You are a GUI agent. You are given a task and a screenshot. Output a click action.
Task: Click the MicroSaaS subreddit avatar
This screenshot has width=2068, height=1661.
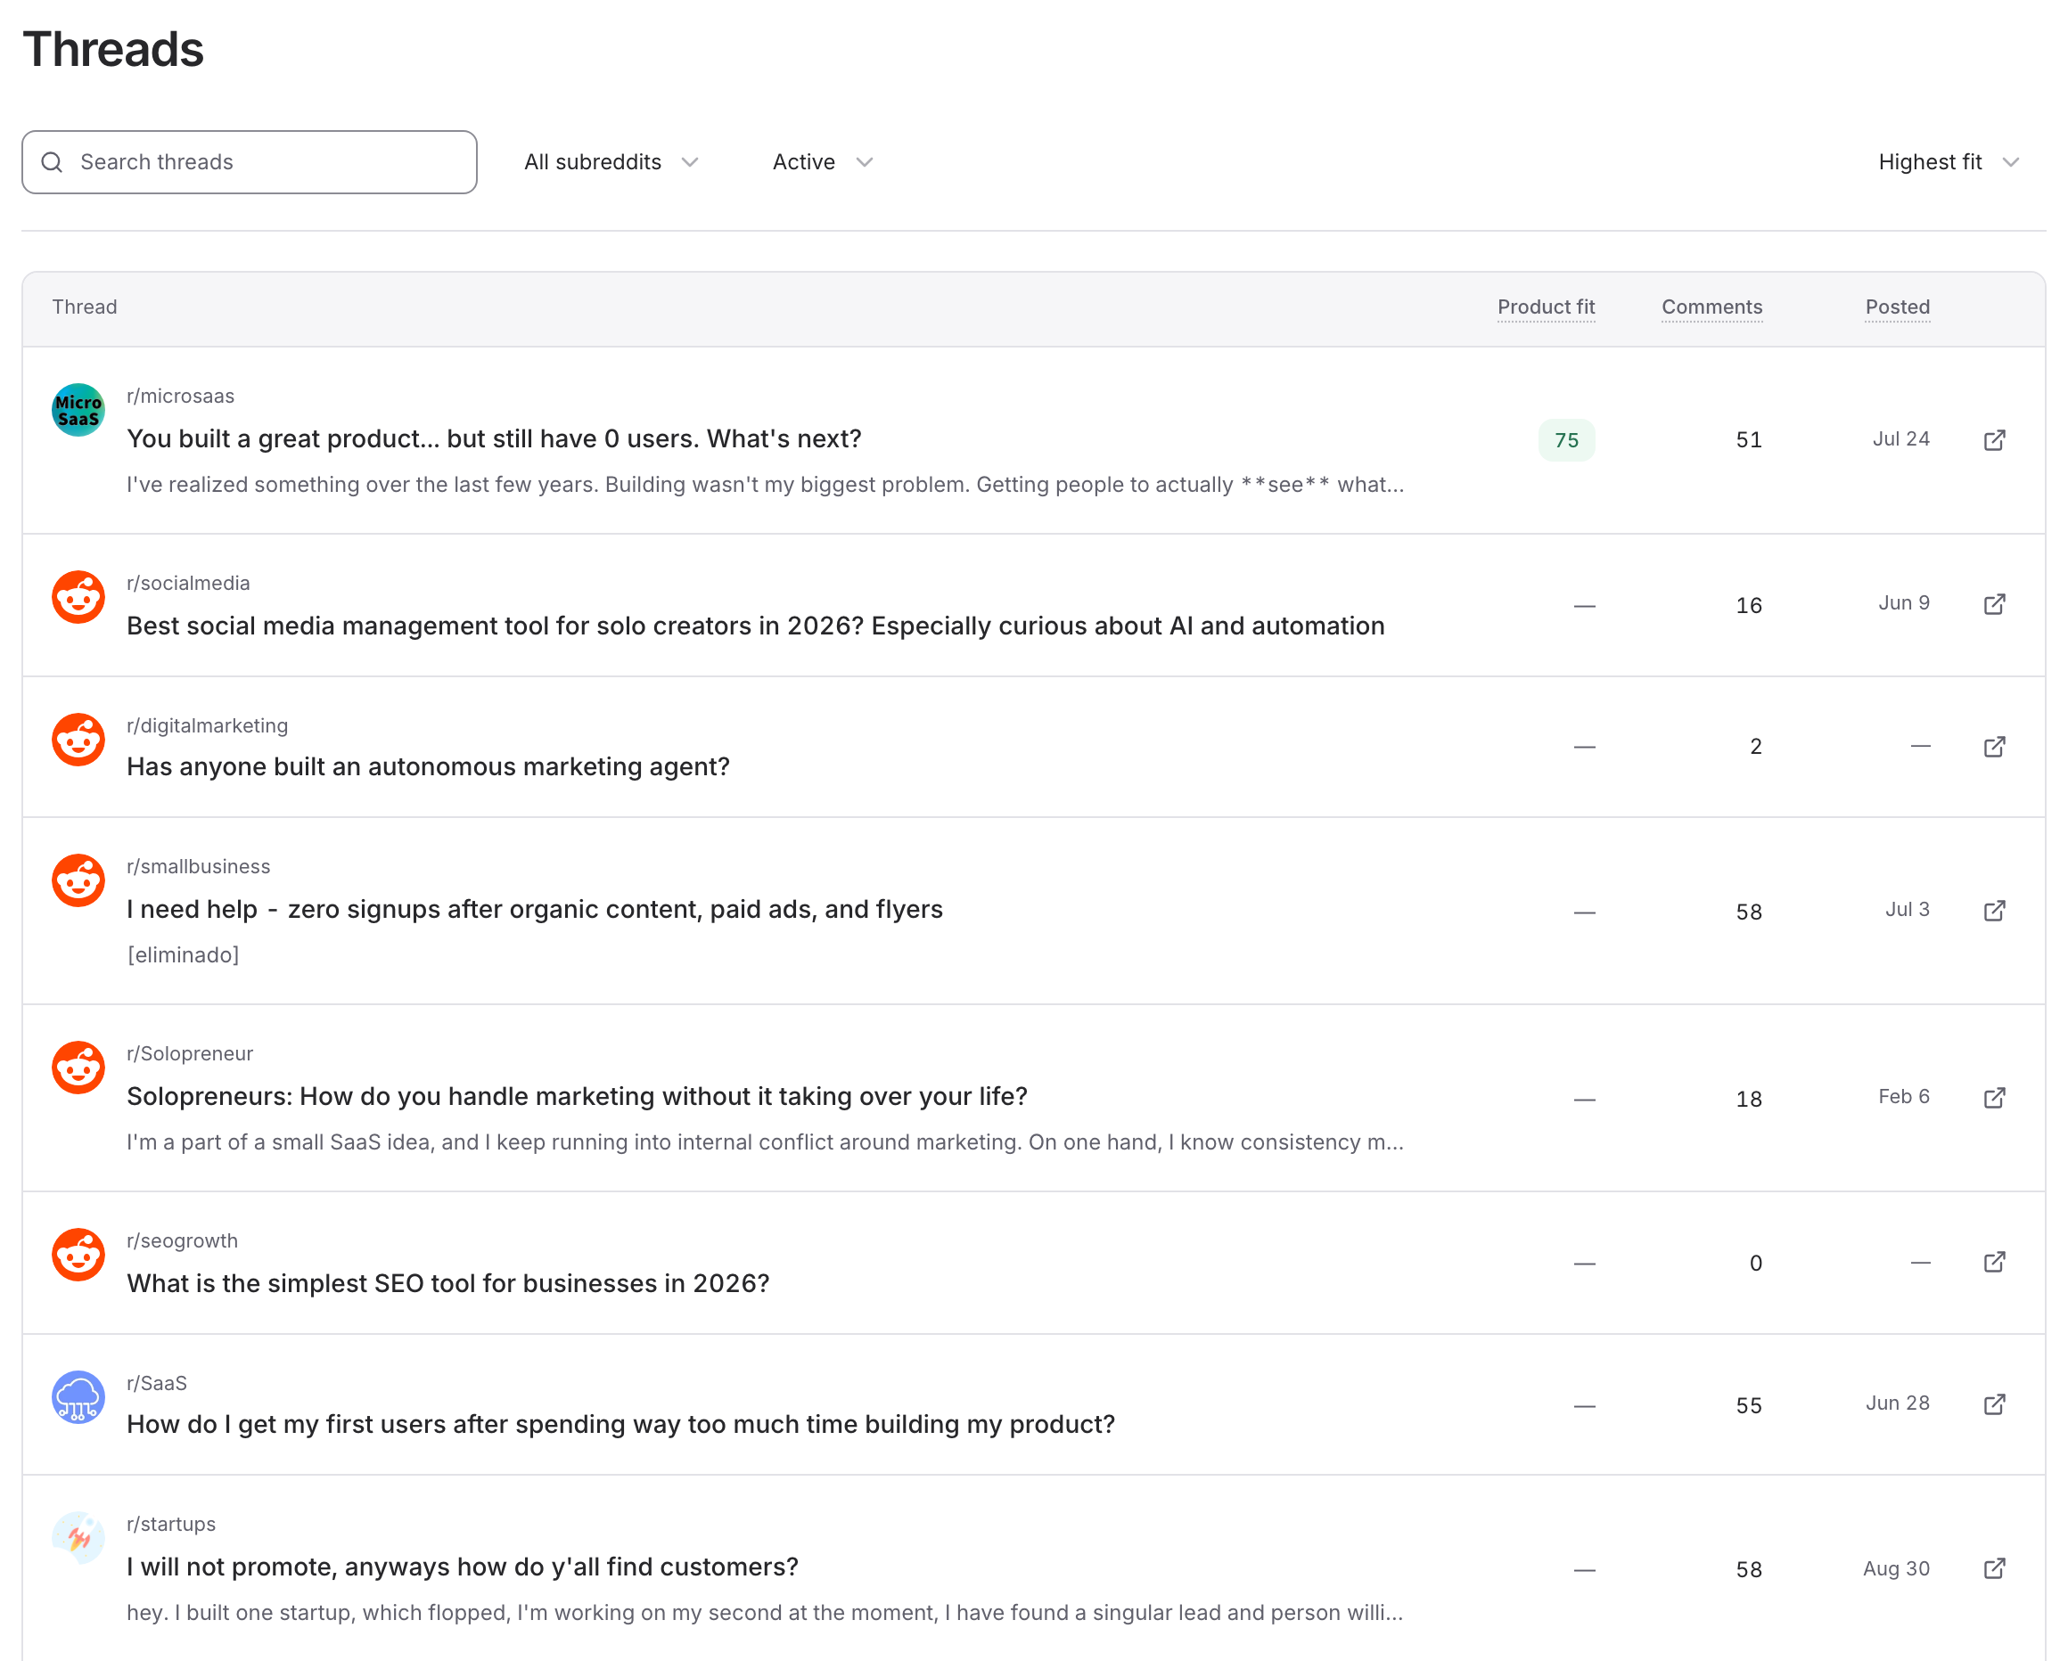tap(78, 410)
